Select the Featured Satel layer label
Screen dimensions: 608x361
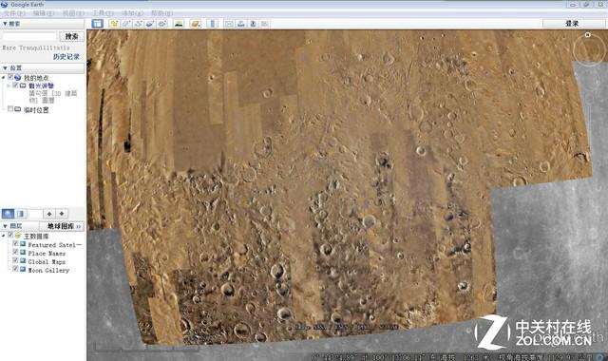point(55,245)
